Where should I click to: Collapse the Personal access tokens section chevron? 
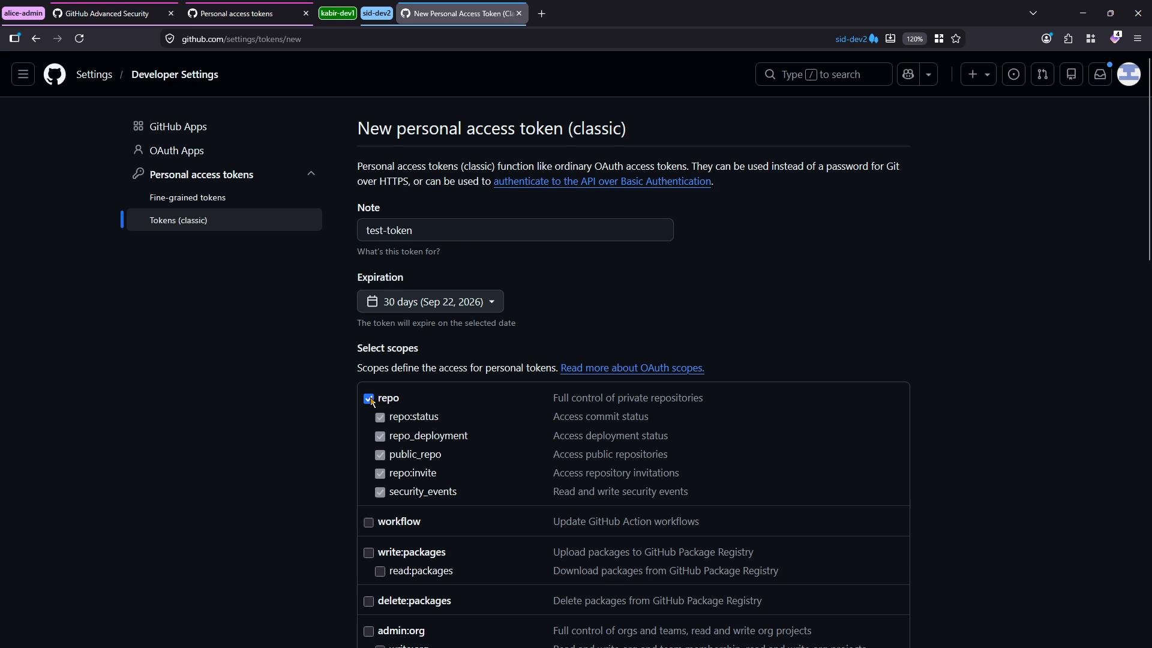pos(311,174)
